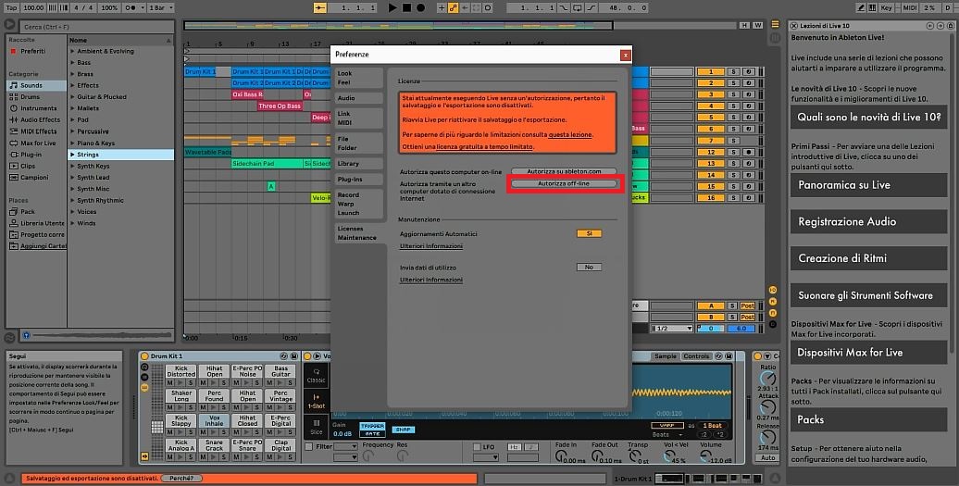Toggle the Punch-In switch
The image size is (959, 486).
coord(564,8)
